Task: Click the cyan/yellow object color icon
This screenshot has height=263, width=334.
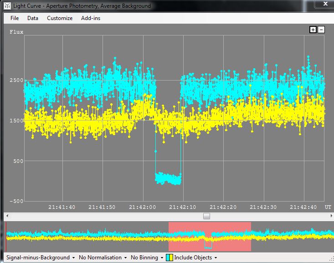Action: pos(169,258)
